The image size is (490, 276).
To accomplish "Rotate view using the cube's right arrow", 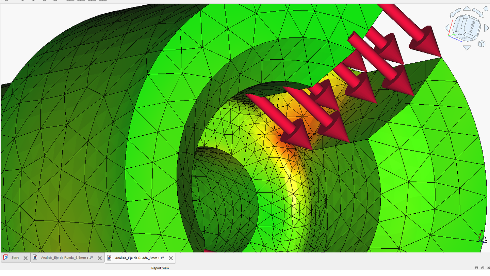I will (x=486, y=29).
